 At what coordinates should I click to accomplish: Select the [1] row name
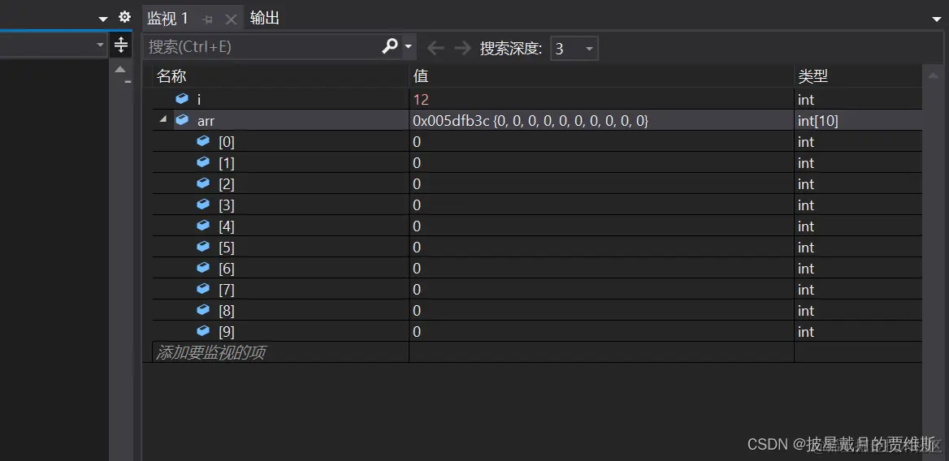tap(227, 163)
